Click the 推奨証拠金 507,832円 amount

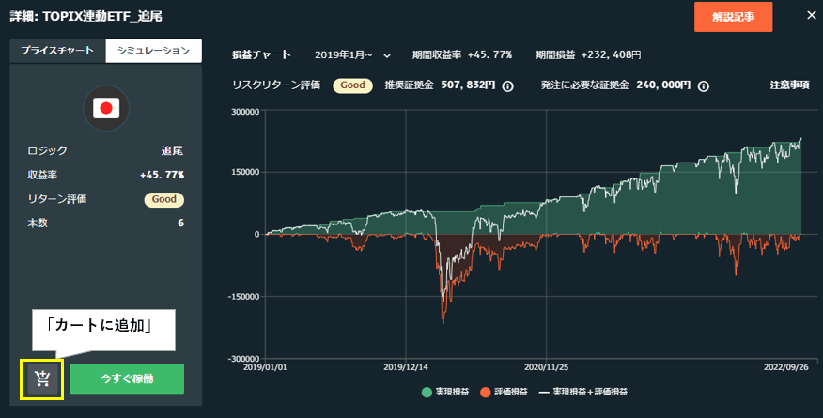point(468,85)
